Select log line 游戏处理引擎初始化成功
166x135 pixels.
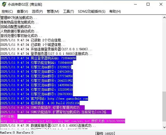(x=21, y=36)
